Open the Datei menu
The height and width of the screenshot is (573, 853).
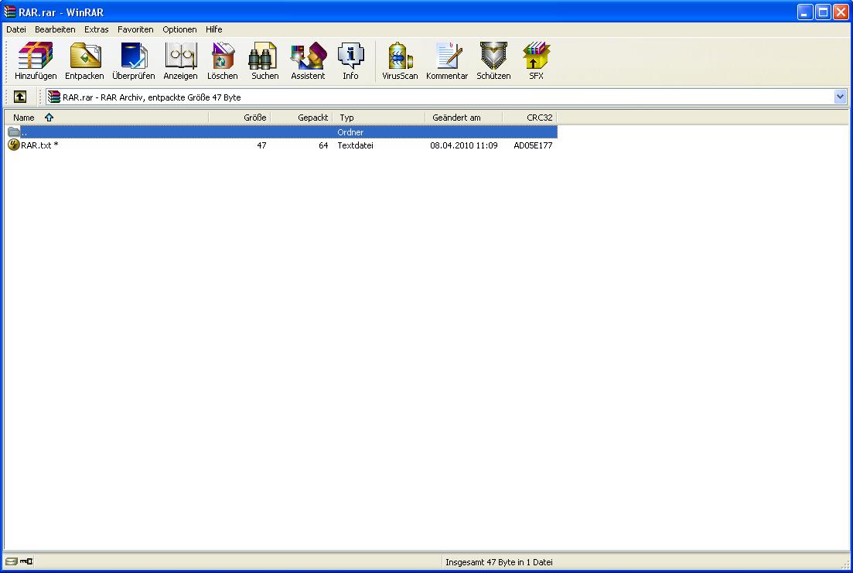point(16,29)
